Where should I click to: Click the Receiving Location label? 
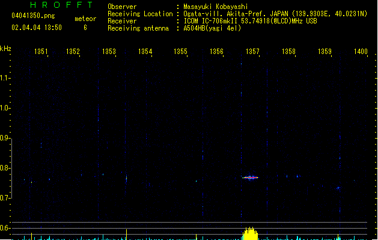click(x=140, y=14)
